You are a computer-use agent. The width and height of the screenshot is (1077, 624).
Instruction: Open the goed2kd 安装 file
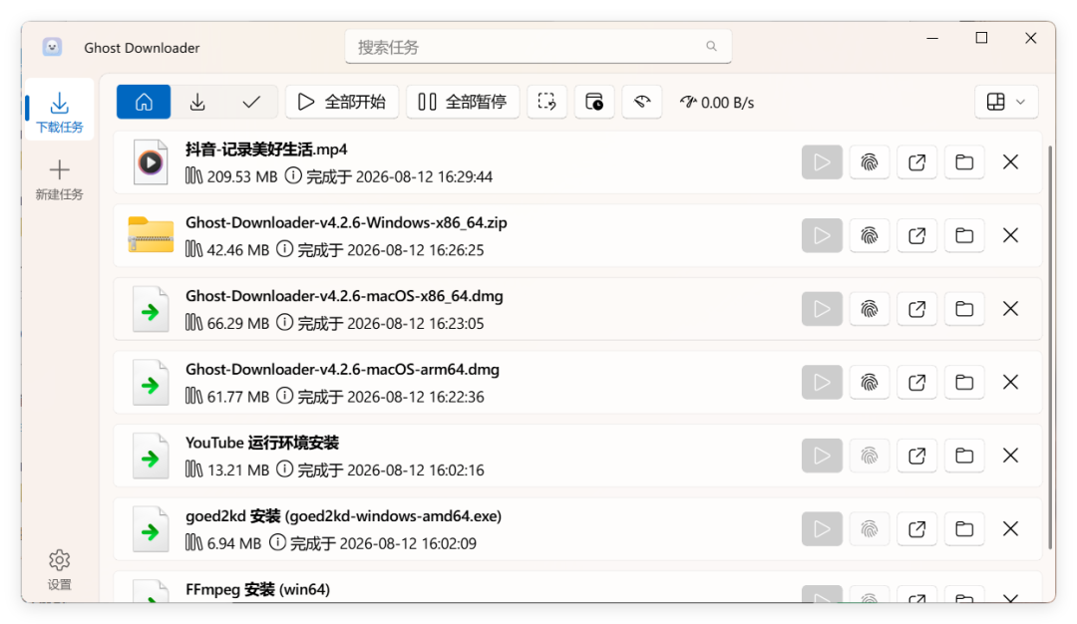click(917, 529)
